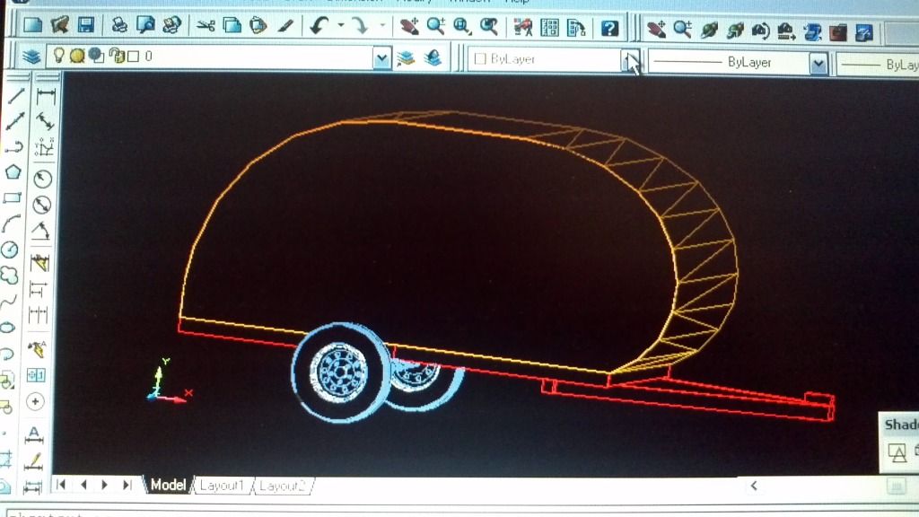Open the Tool Palettes window icon

point(576,28)
